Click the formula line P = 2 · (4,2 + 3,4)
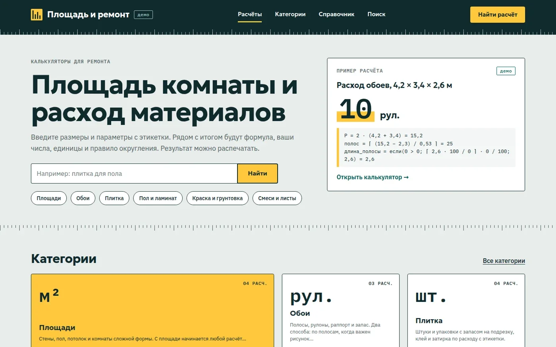The height and width of the screenshot is (347, 556). 384,136
